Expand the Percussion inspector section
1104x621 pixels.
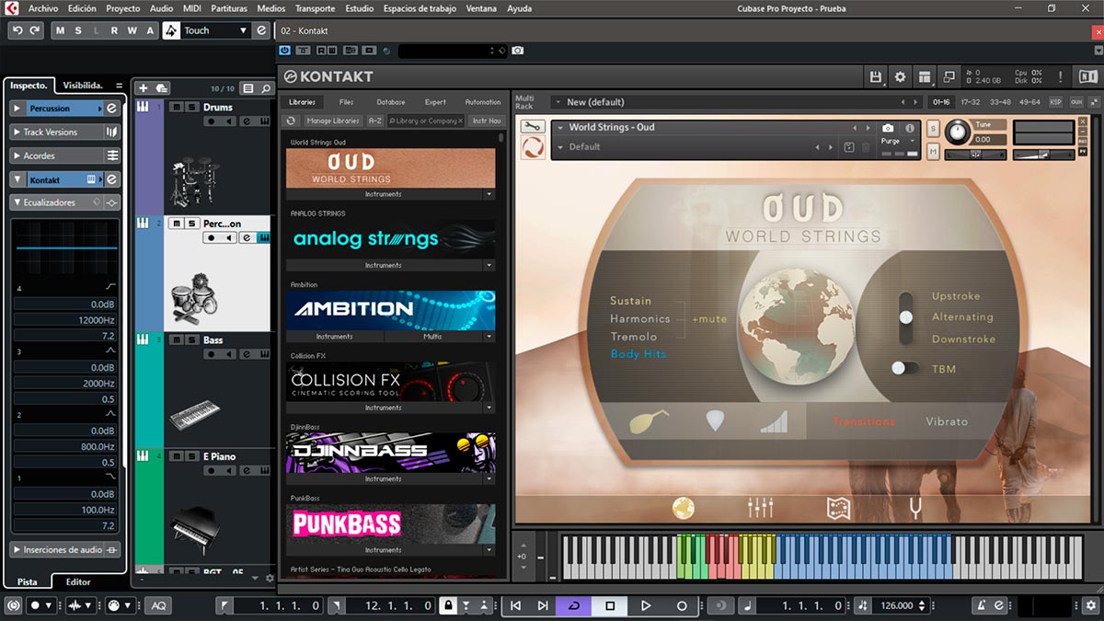(17, 109)
